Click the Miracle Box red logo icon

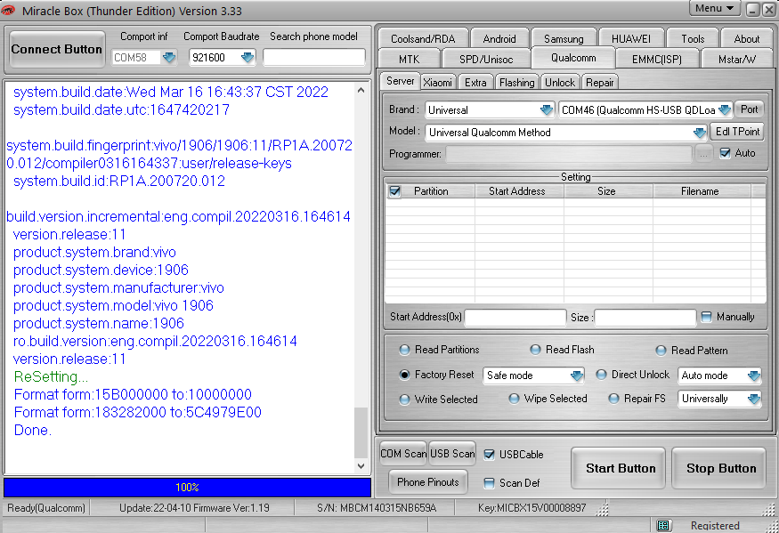pos(7,10)
